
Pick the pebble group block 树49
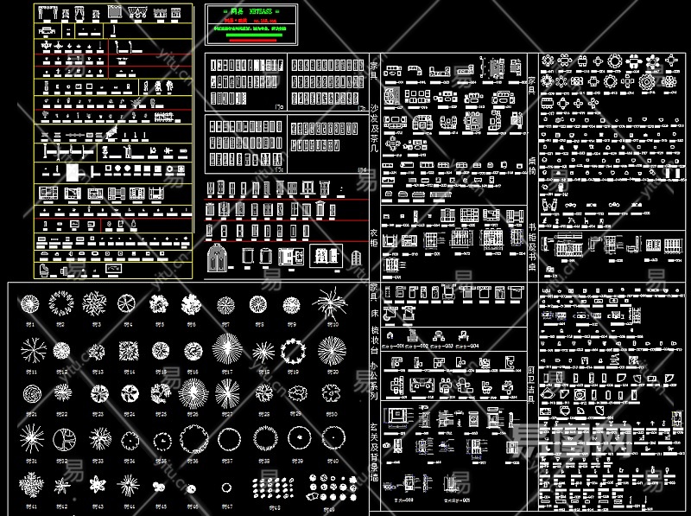coord(333,488)
